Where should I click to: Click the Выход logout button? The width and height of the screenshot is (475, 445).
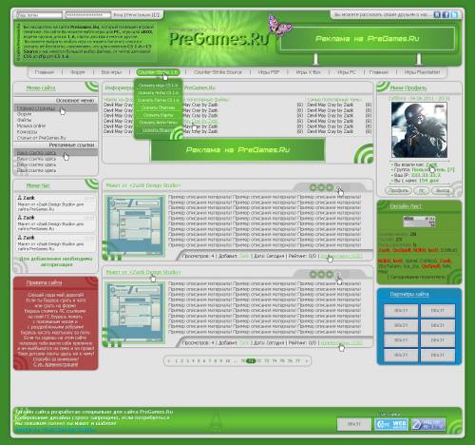[x=443, y=190]
